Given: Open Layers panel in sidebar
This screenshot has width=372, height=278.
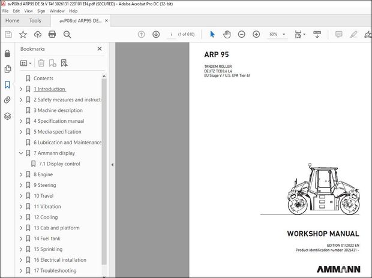Looking at the screenshot, I should point(7,116).
